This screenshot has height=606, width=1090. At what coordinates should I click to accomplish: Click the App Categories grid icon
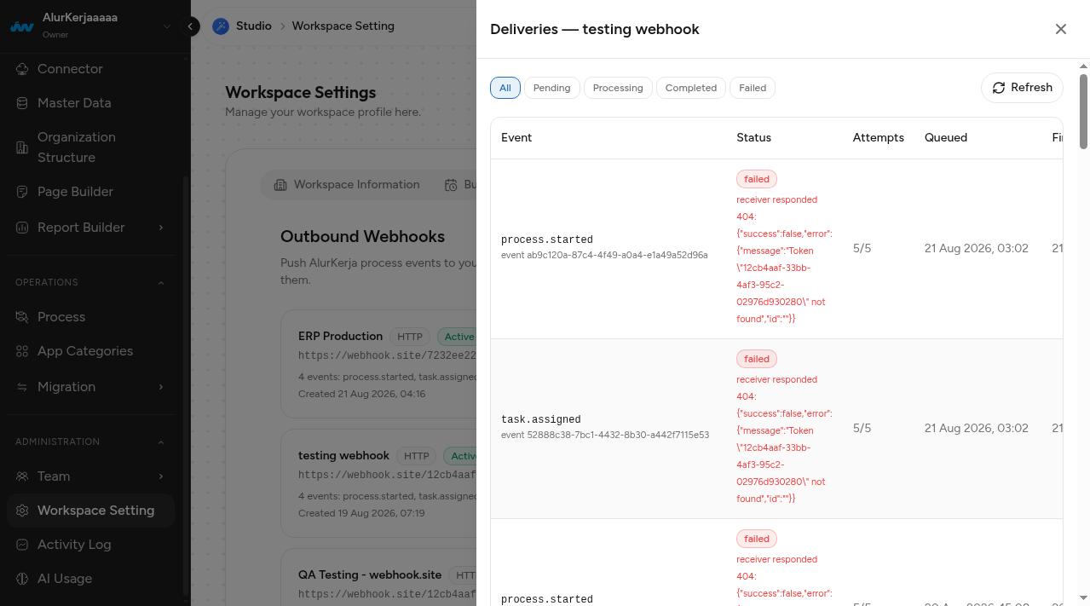22,351
